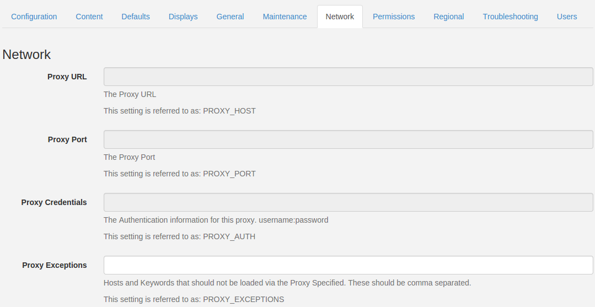Open the Configuration tab
595x307 pixels.
point(34,17)
